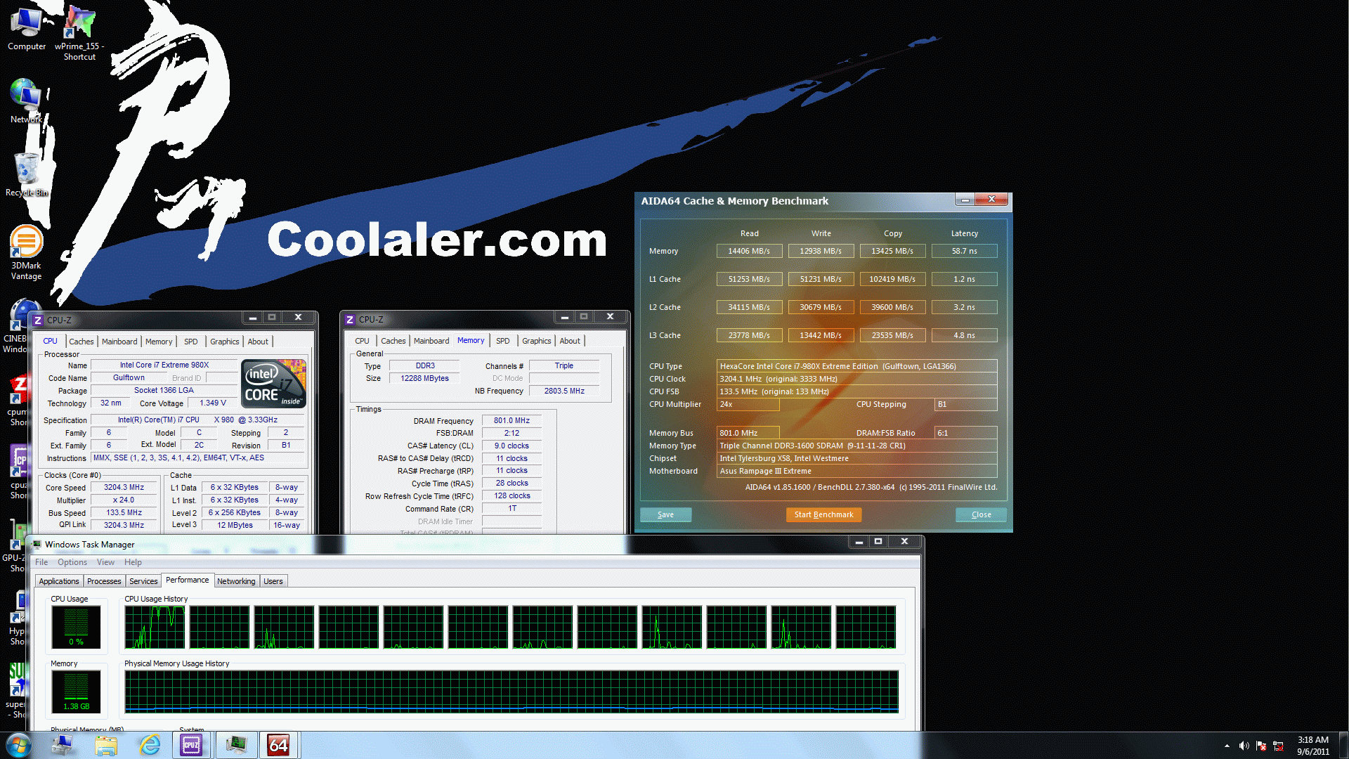Click the volume speaker tray icon
This screenshot has height=759, width=1349.
point(1244,746)
